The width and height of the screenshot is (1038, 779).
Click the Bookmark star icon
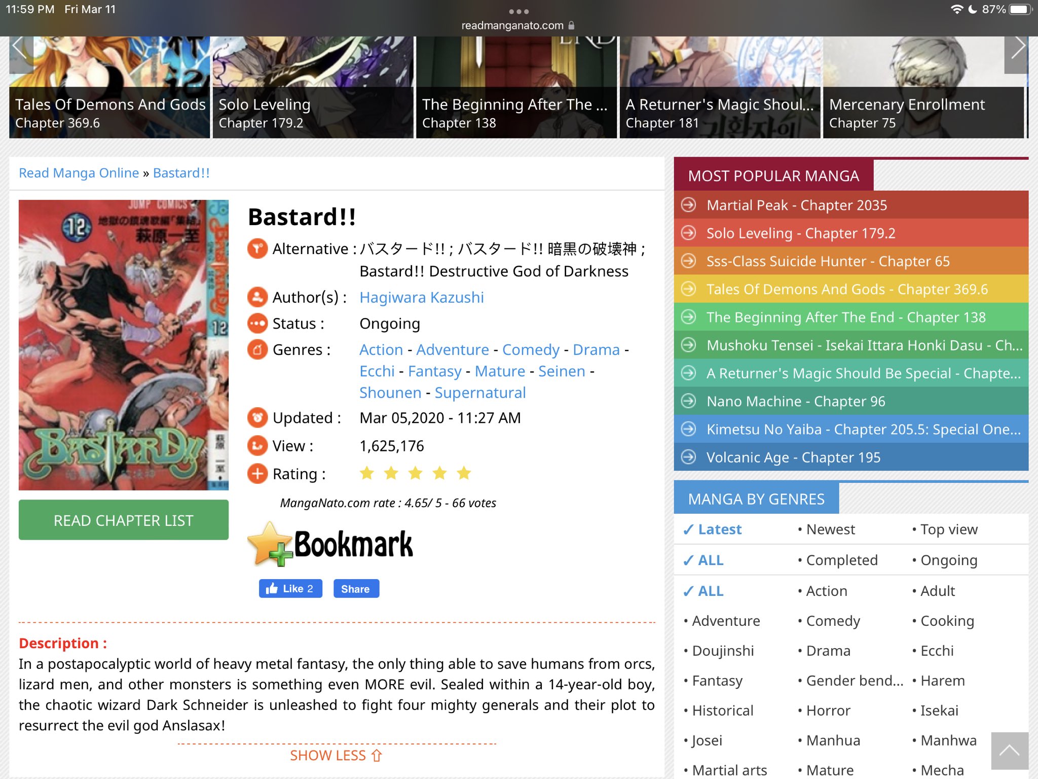pos(270,544)
